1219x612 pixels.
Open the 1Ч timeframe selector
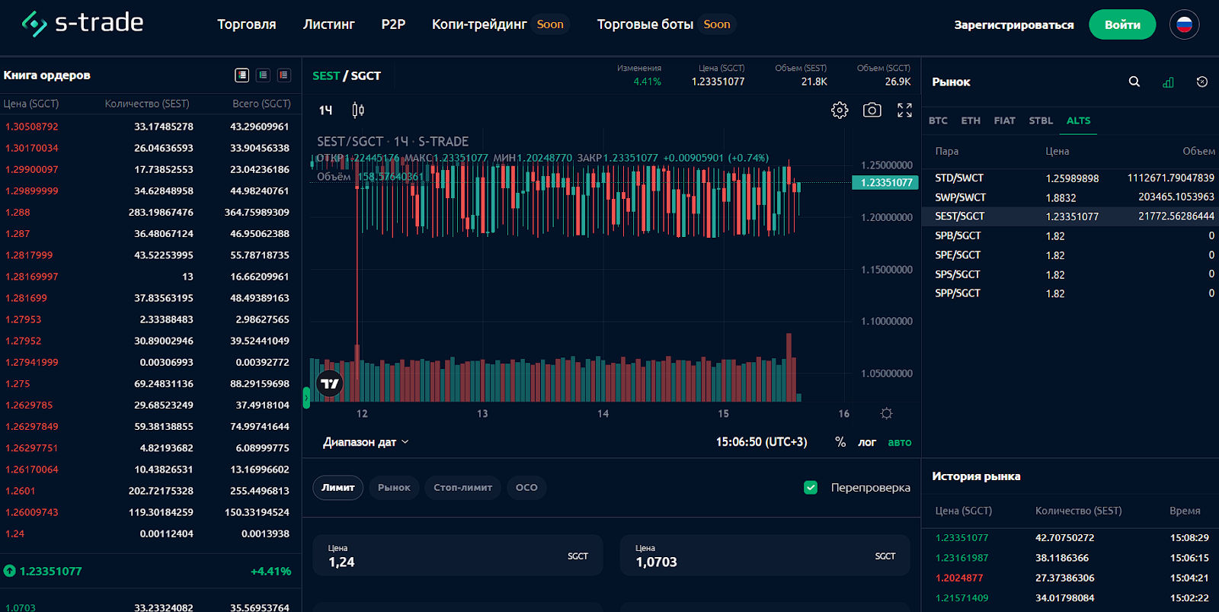[325, 111]
